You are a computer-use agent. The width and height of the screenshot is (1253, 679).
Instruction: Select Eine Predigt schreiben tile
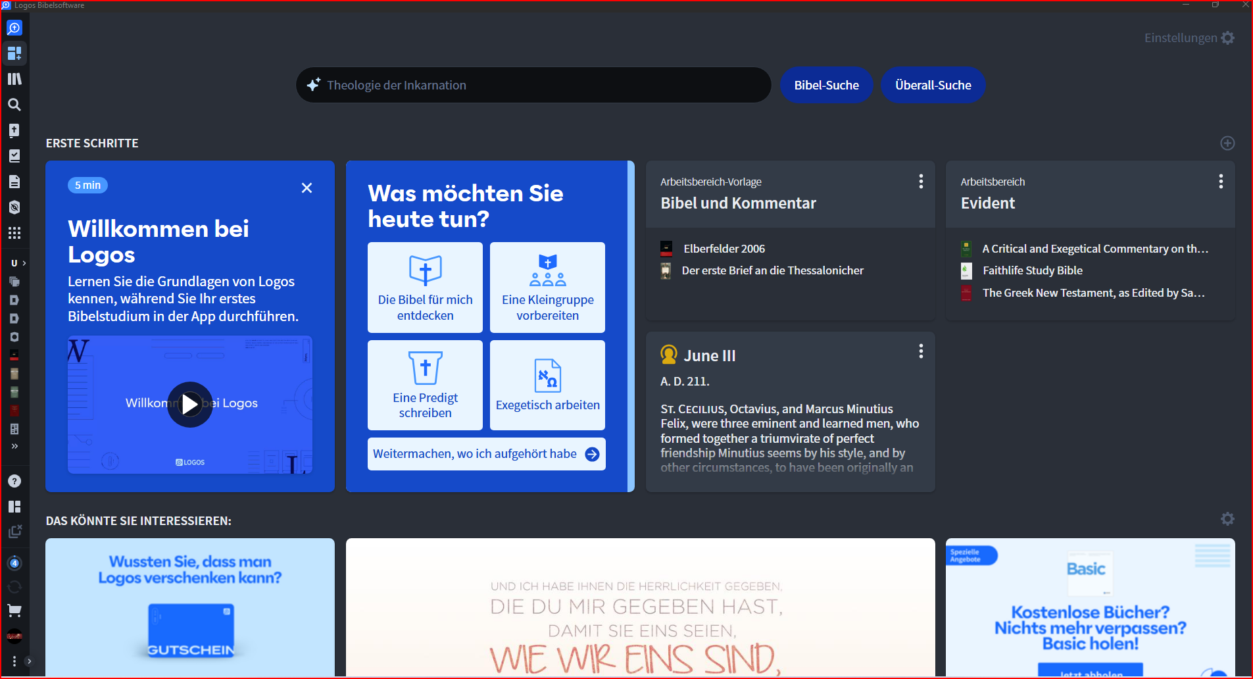[x=425, y=385]
